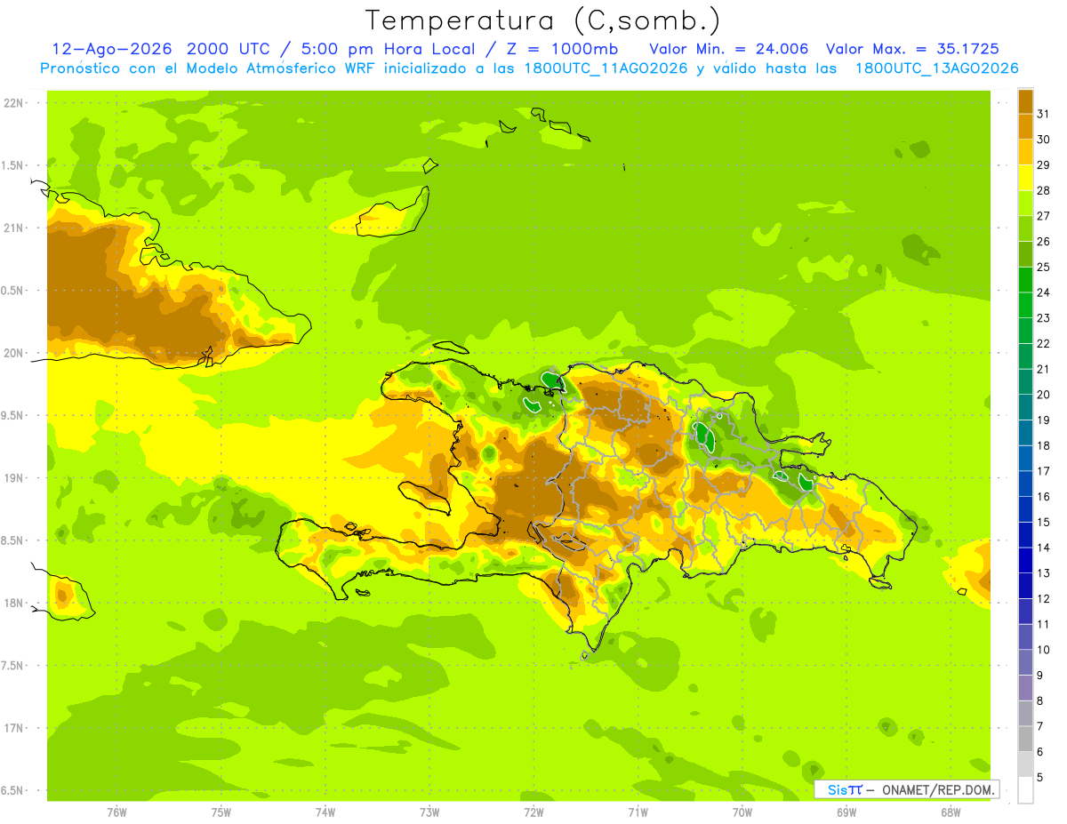This screenshot has width=1067, height=824.
Task: Click the legend value 16
Action: (x=1043, y=496)
